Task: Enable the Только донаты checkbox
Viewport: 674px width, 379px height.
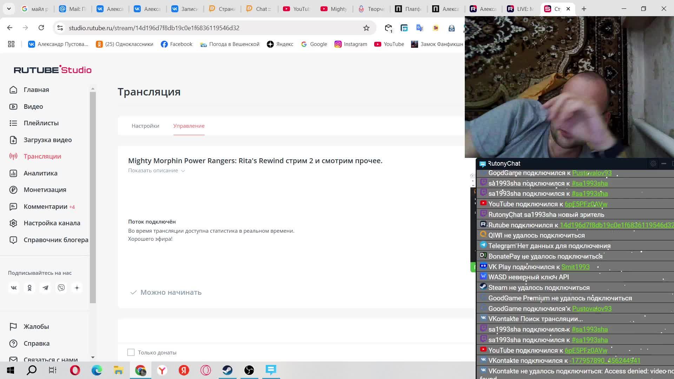Action: click(131, 352)
